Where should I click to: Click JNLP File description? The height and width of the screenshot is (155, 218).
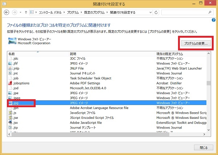coord(77,68)
